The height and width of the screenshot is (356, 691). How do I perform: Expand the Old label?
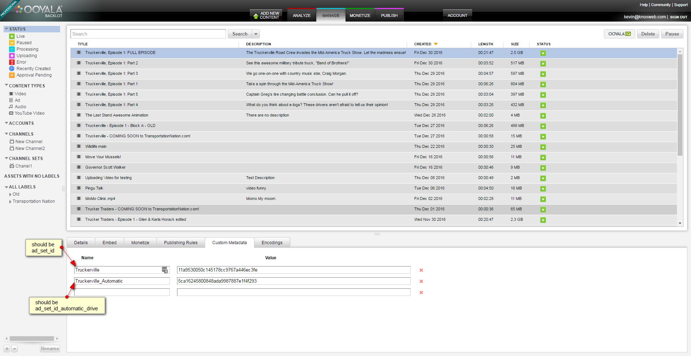coord(10,195)
